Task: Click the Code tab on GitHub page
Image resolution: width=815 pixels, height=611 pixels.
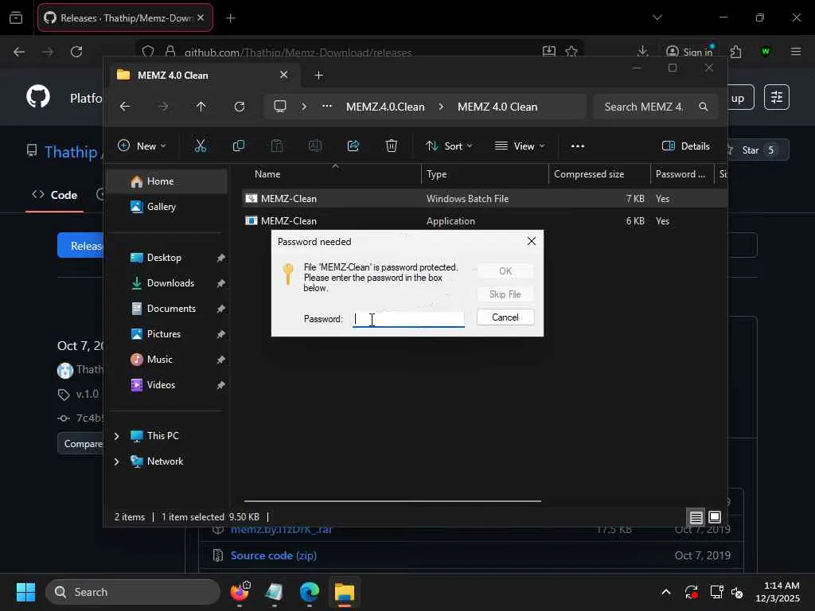Action: (x=55, y=195)
